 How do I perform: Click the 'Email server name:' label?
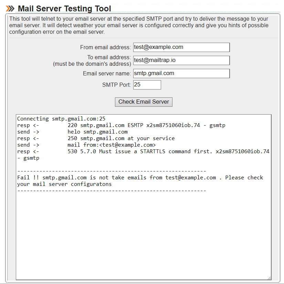coord(107,73)
